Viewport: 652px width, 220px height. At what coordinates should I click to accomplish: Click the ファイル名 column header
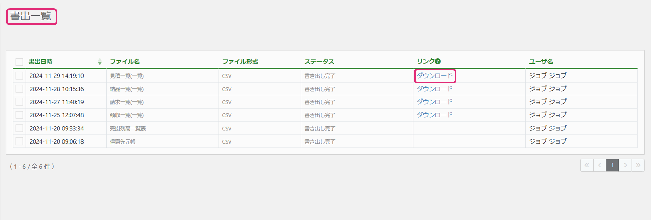[x=125, y=62]
